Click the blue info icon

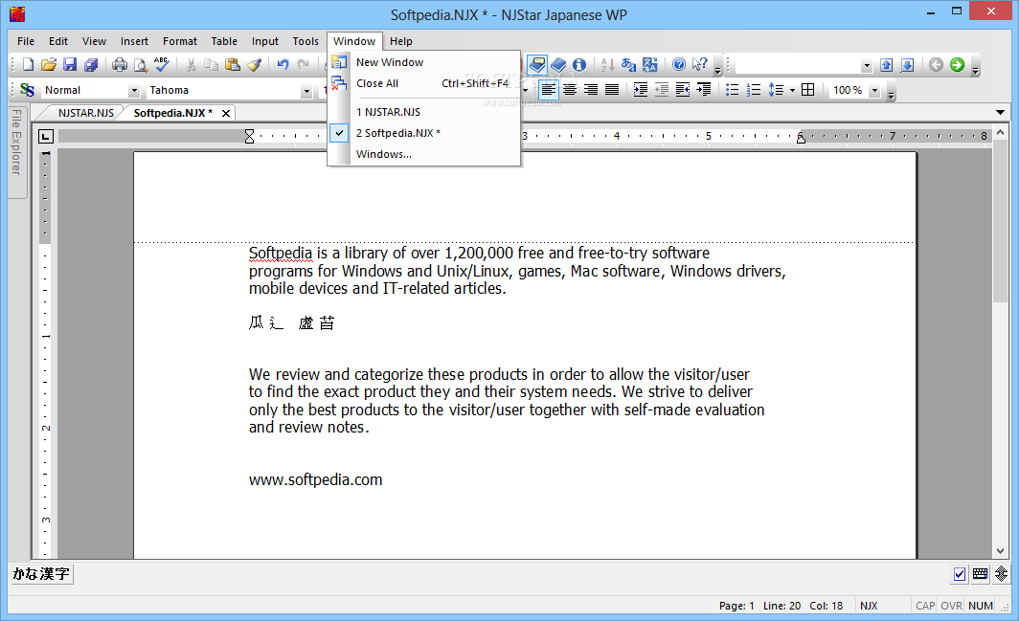(579, 64)
